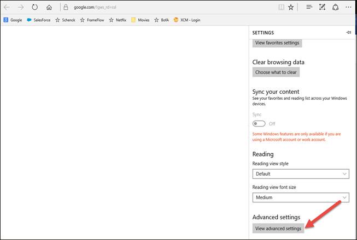
Task: Expand Reading view font size dropdown
Action: (301, 197)
